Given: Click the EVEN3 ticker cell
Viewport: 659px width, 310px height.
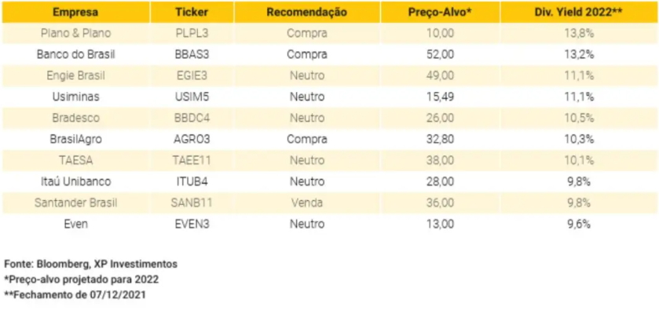Looking at the screenshot, I should coord(192,224).
